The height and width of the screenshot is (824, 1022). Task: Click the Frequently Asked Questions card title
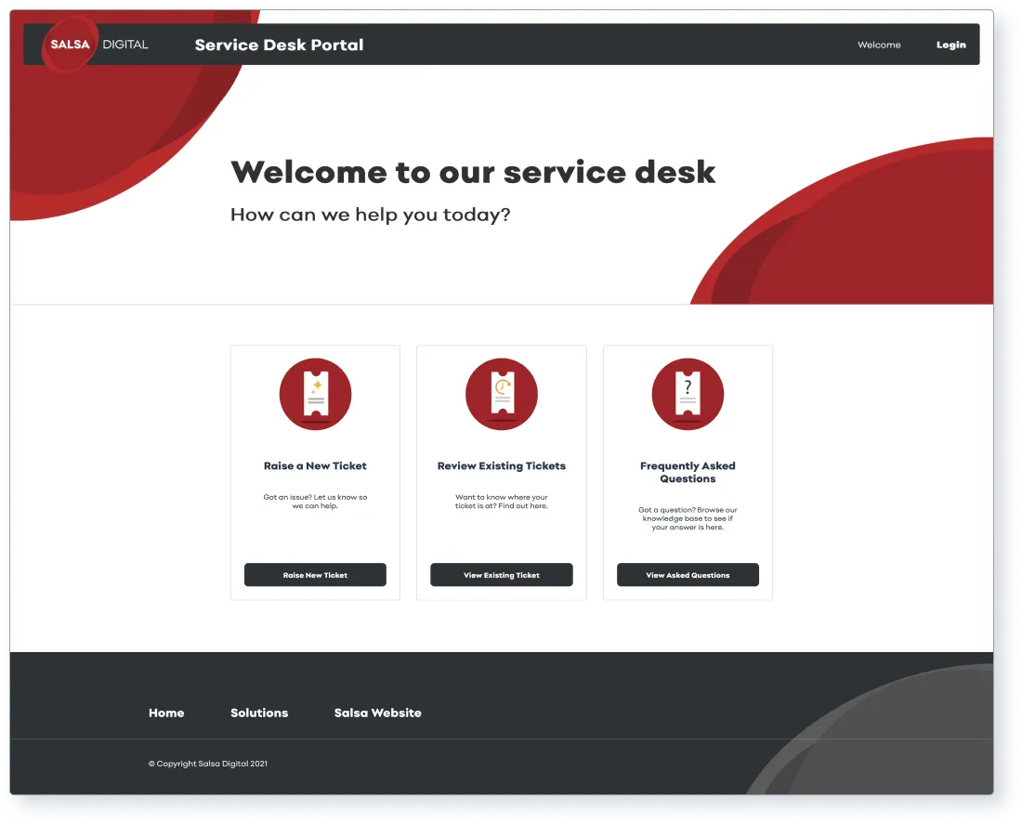click(687, 472)
